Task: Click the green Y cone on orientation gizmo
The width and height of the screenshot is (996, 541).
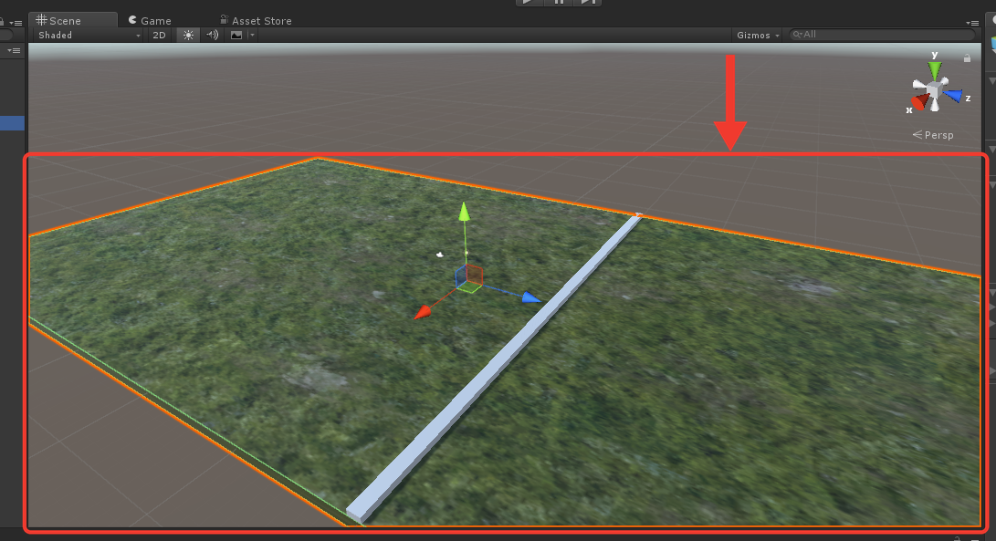Action: 935,70
